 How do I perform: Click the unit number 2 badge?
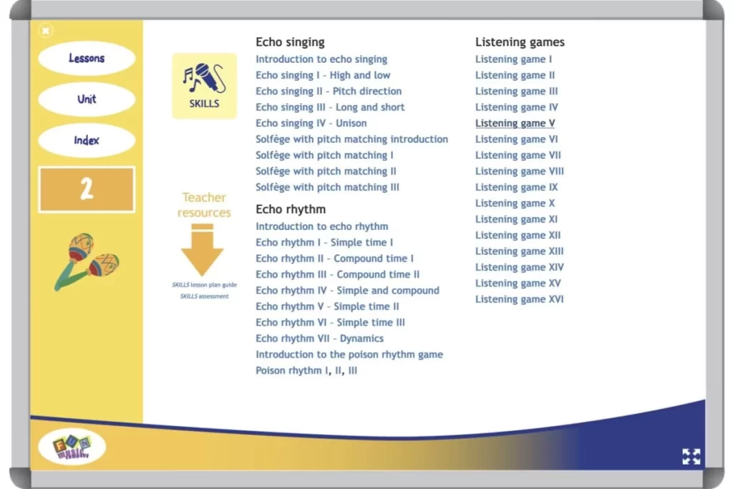(x=86, y=188)
